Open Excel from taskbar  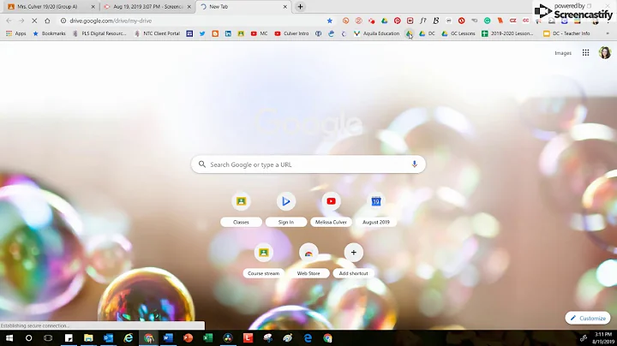[207, 338]
